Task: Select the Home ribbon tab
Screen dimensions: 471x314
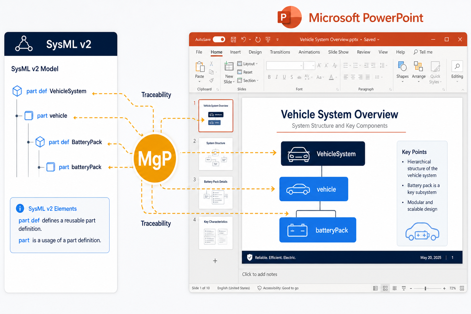Action: click(x=216, y=52)
